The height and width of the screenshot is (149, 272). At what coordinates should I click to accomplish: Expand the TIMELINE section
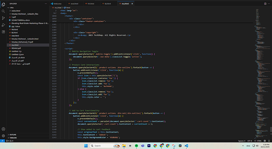(x=13, y=138)
